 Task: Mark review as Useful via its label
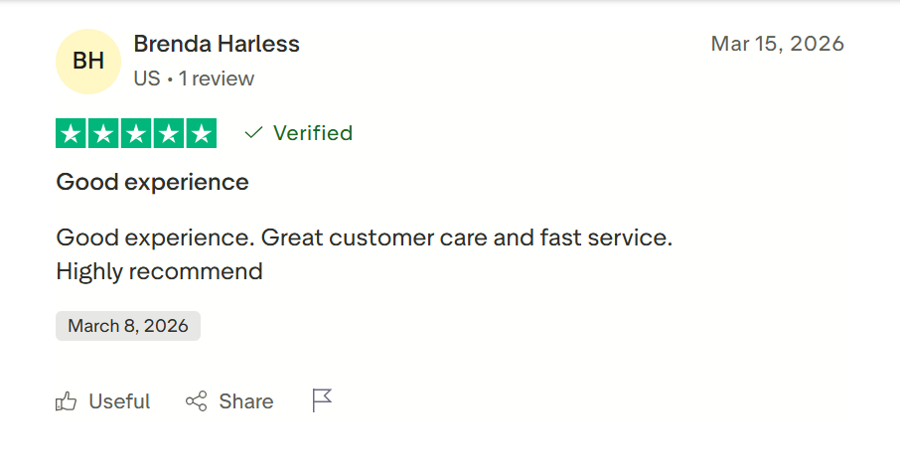click(x=119, y=401)
